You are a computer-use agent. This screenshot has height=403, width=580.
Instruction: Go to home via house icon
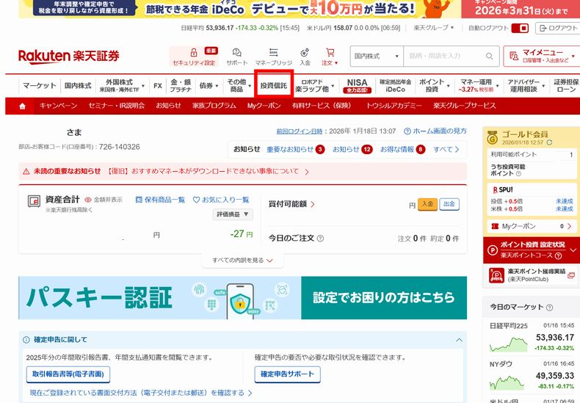22,106
